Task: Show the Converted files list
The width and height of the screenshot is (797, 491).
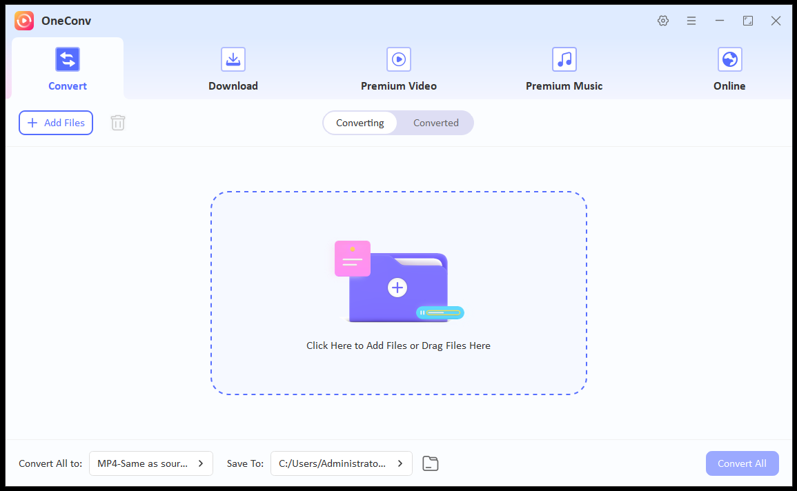Action: [x=435, y=123]
